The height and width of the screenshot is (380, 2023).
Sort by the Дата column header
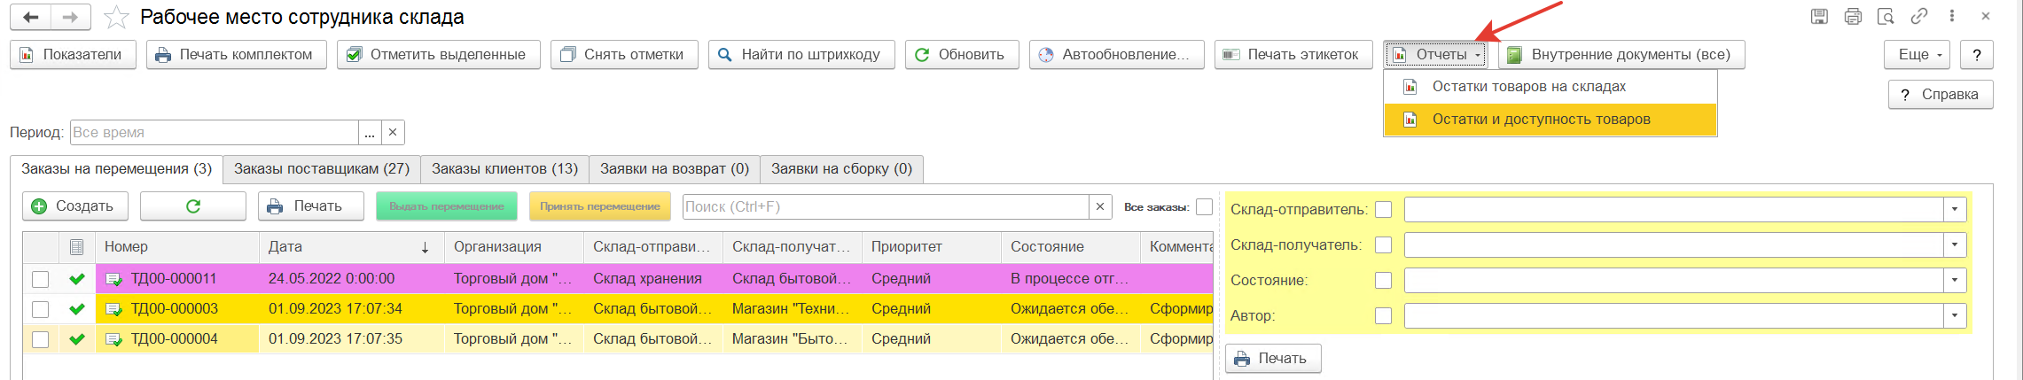[351, 247]
